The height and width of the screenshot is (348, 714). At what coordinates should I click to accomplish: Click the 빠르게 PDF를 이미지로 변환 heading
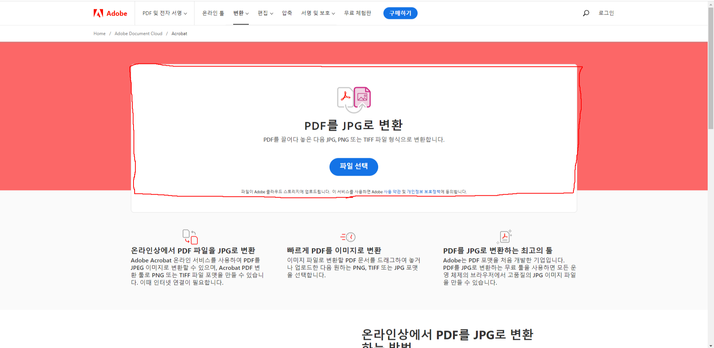334,251
